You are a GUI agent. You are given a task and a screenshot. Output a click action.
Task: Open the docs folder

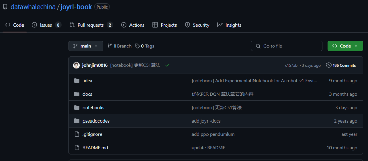(x=87, y=94)
